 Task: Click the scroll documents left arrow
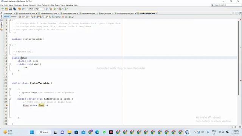pos(233,13)
